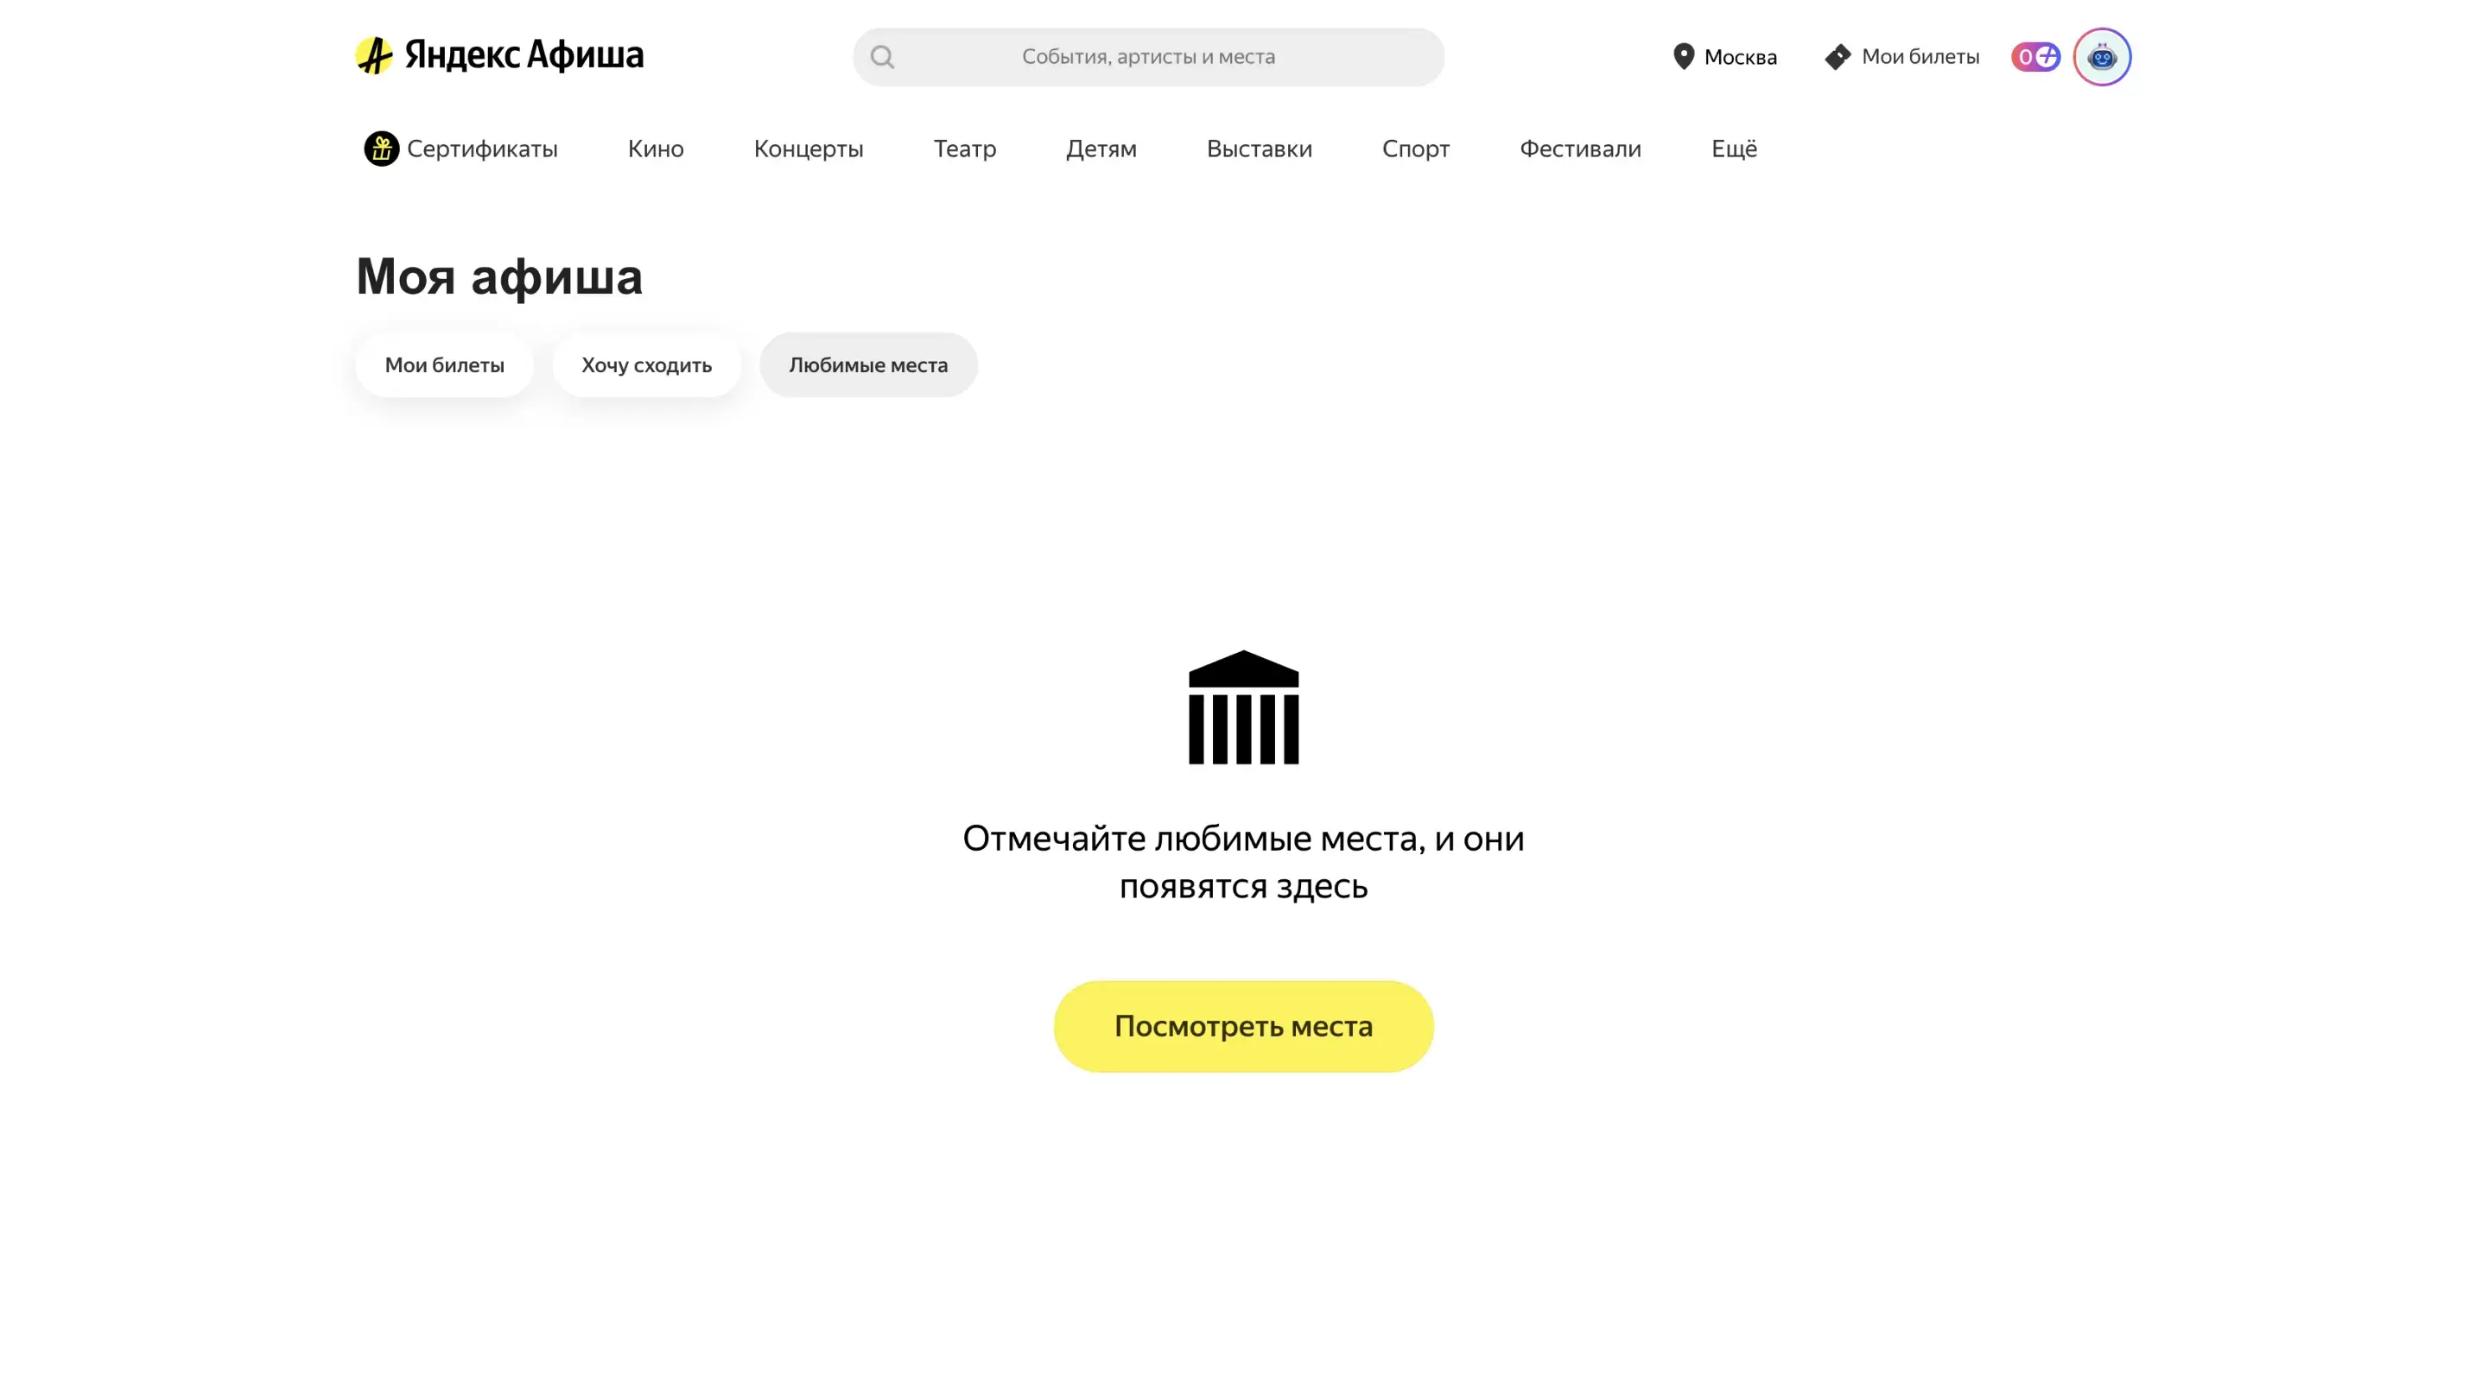The image size is (2488, 1400).
Task: Click the search magnifier icon
Action: [x=882, y=57]
